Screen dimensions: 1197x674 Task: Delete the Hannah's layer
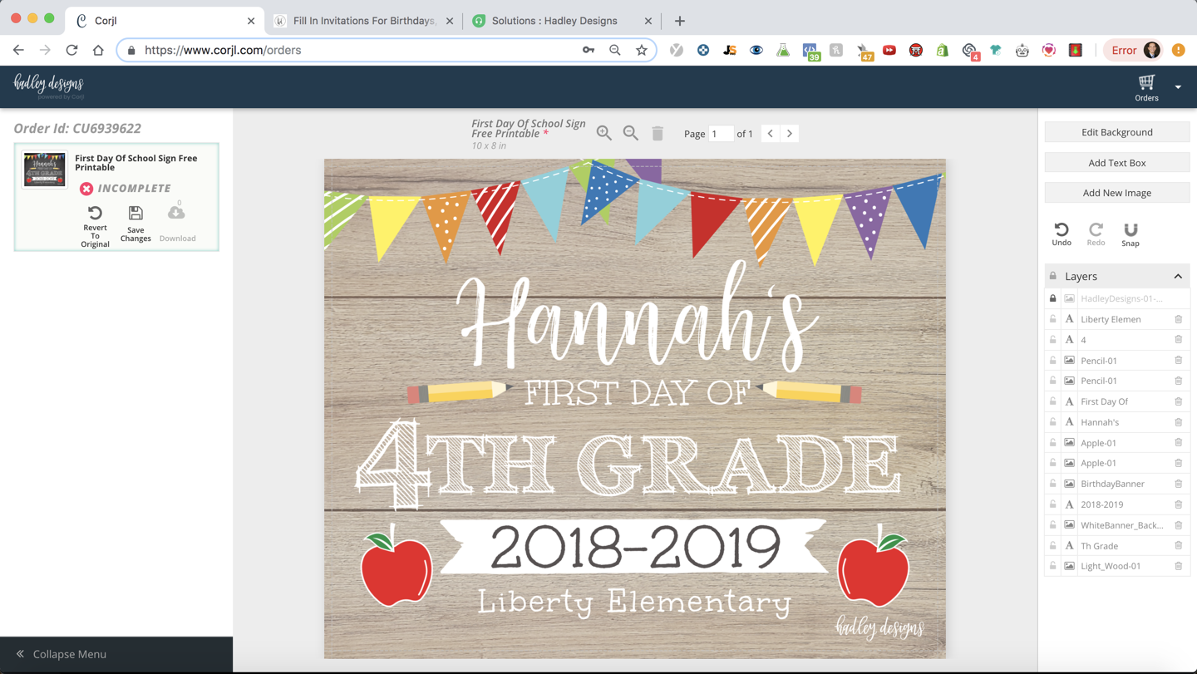point(1178,422)
